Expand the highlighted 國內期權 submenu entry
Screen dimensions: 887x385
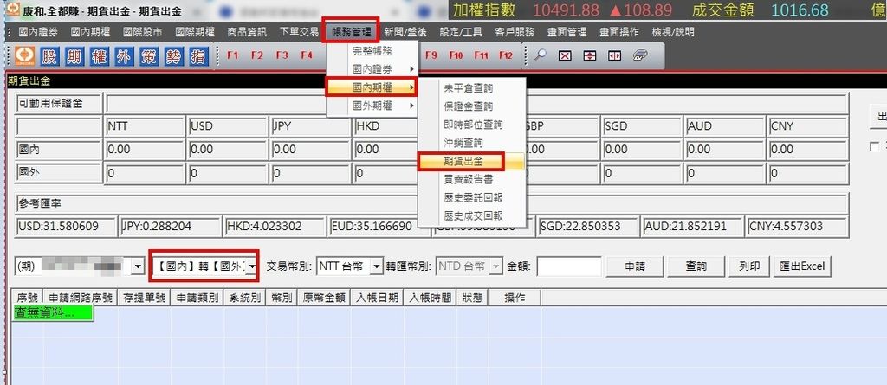pyautogui.click(x=372, y=87)
